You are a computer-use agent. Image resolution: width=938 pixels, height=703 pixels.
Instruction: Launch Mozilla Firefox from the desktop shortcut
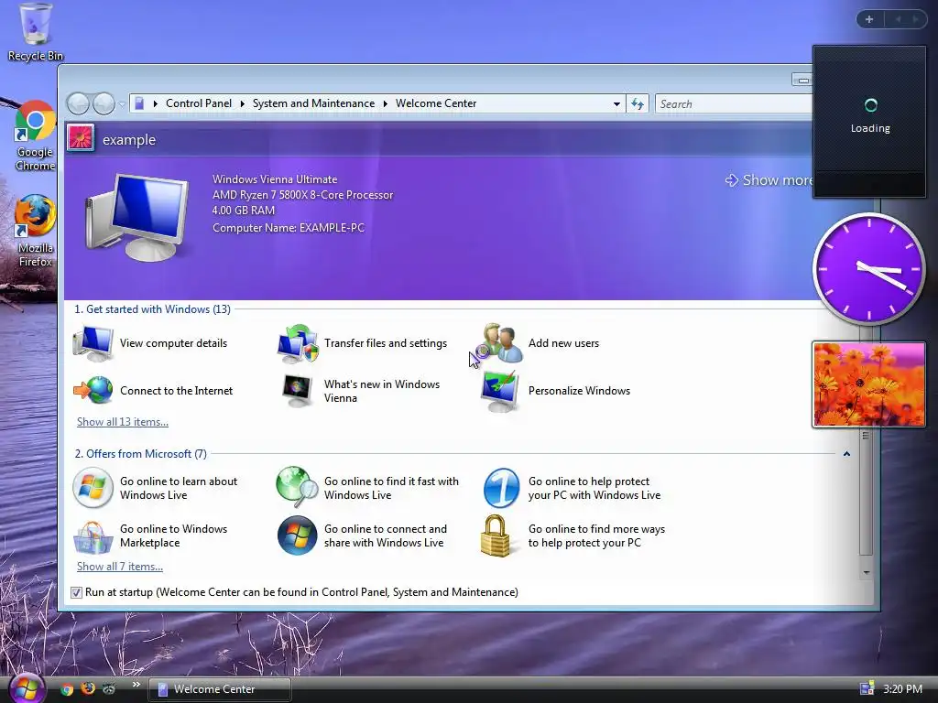[x=36, y=232]
